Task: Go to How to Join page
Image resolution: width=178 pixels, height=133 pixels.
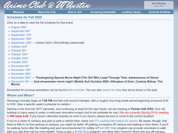Action: click(x=75, y=12)
